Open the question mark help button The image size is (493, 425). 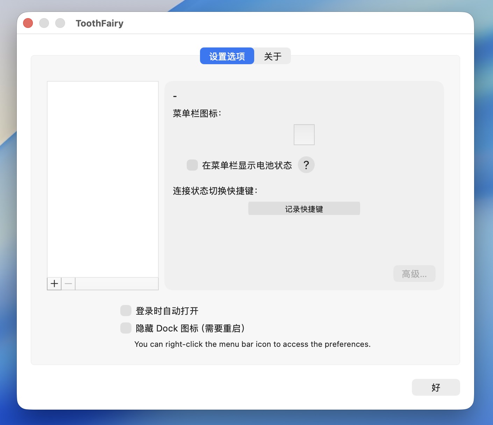[x=306, y=165]
